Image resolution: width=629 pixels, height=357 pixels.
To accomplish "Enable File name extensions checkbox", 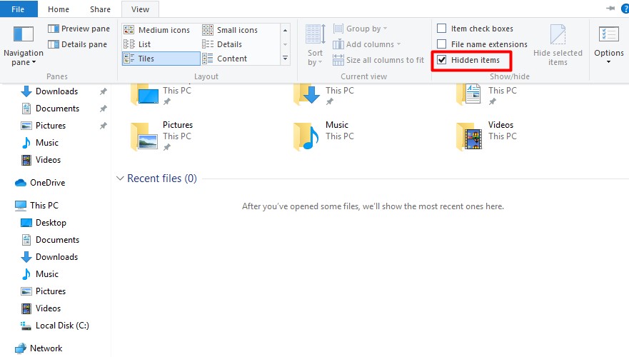I will point(442,44).
